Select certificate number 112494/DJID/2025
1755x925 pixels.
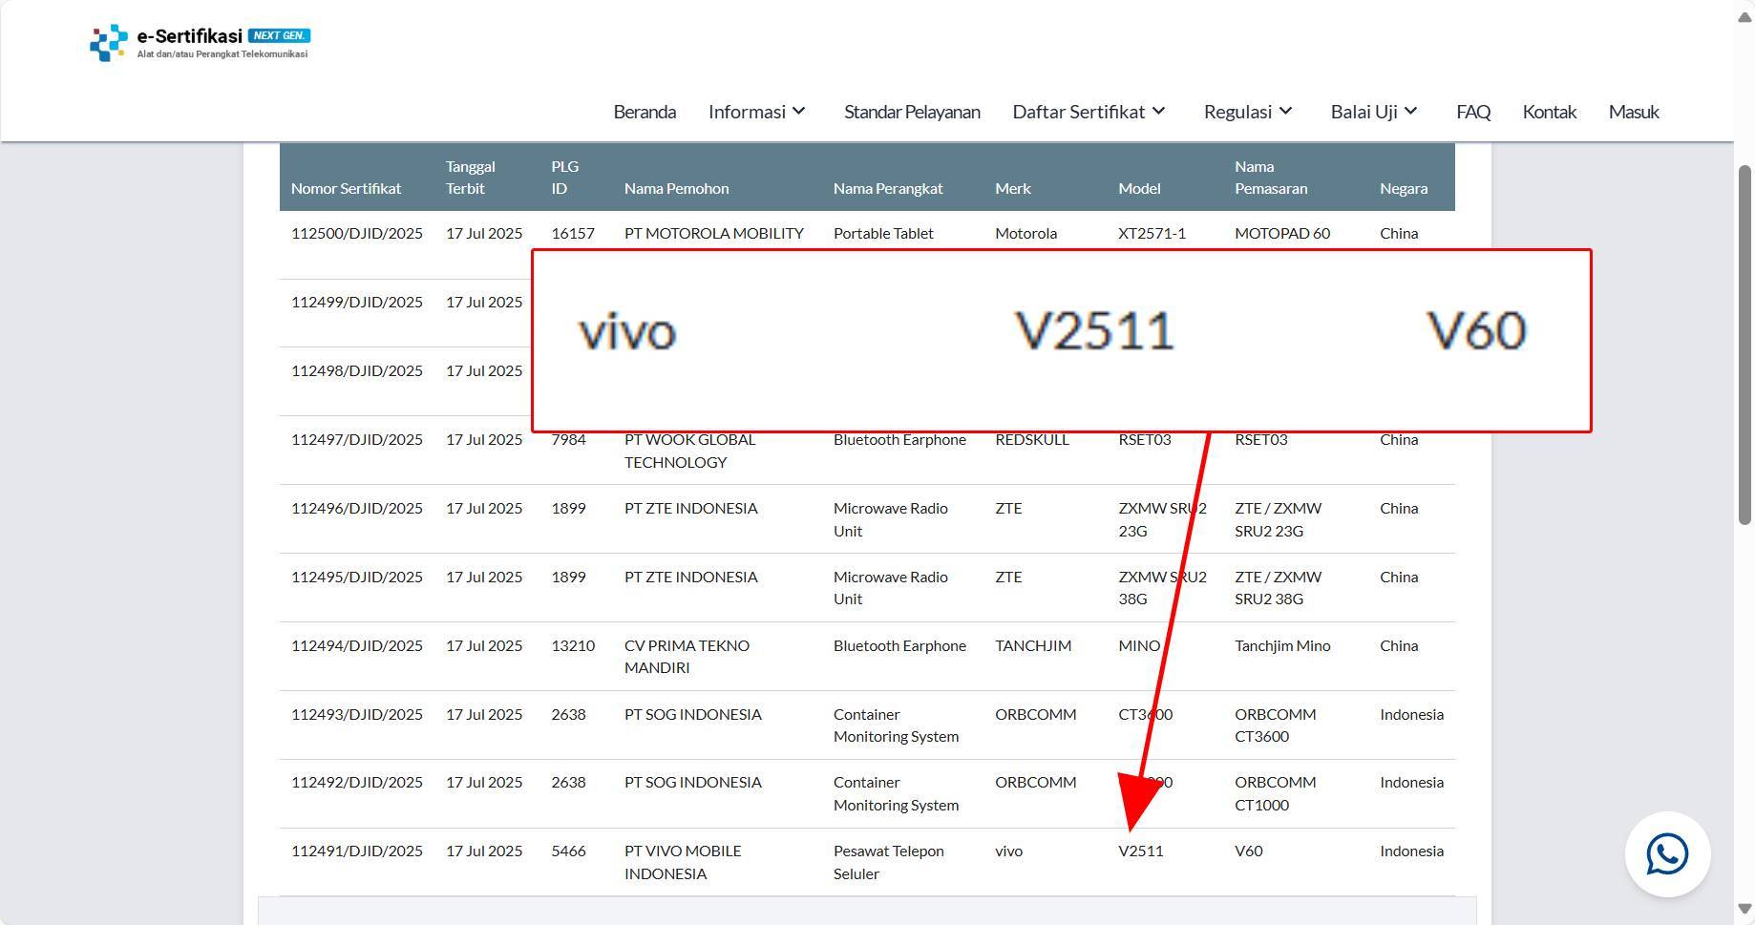point(356,645)
